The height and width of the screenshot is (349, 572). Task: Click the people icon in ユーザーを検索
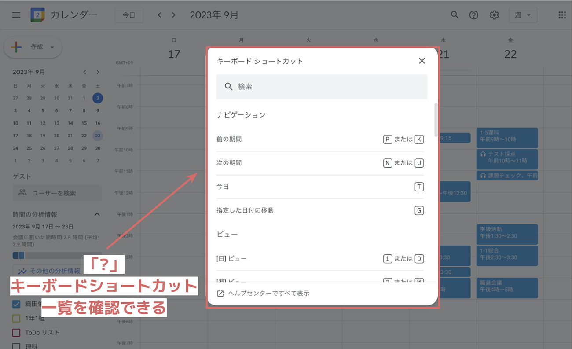point(22,193)
